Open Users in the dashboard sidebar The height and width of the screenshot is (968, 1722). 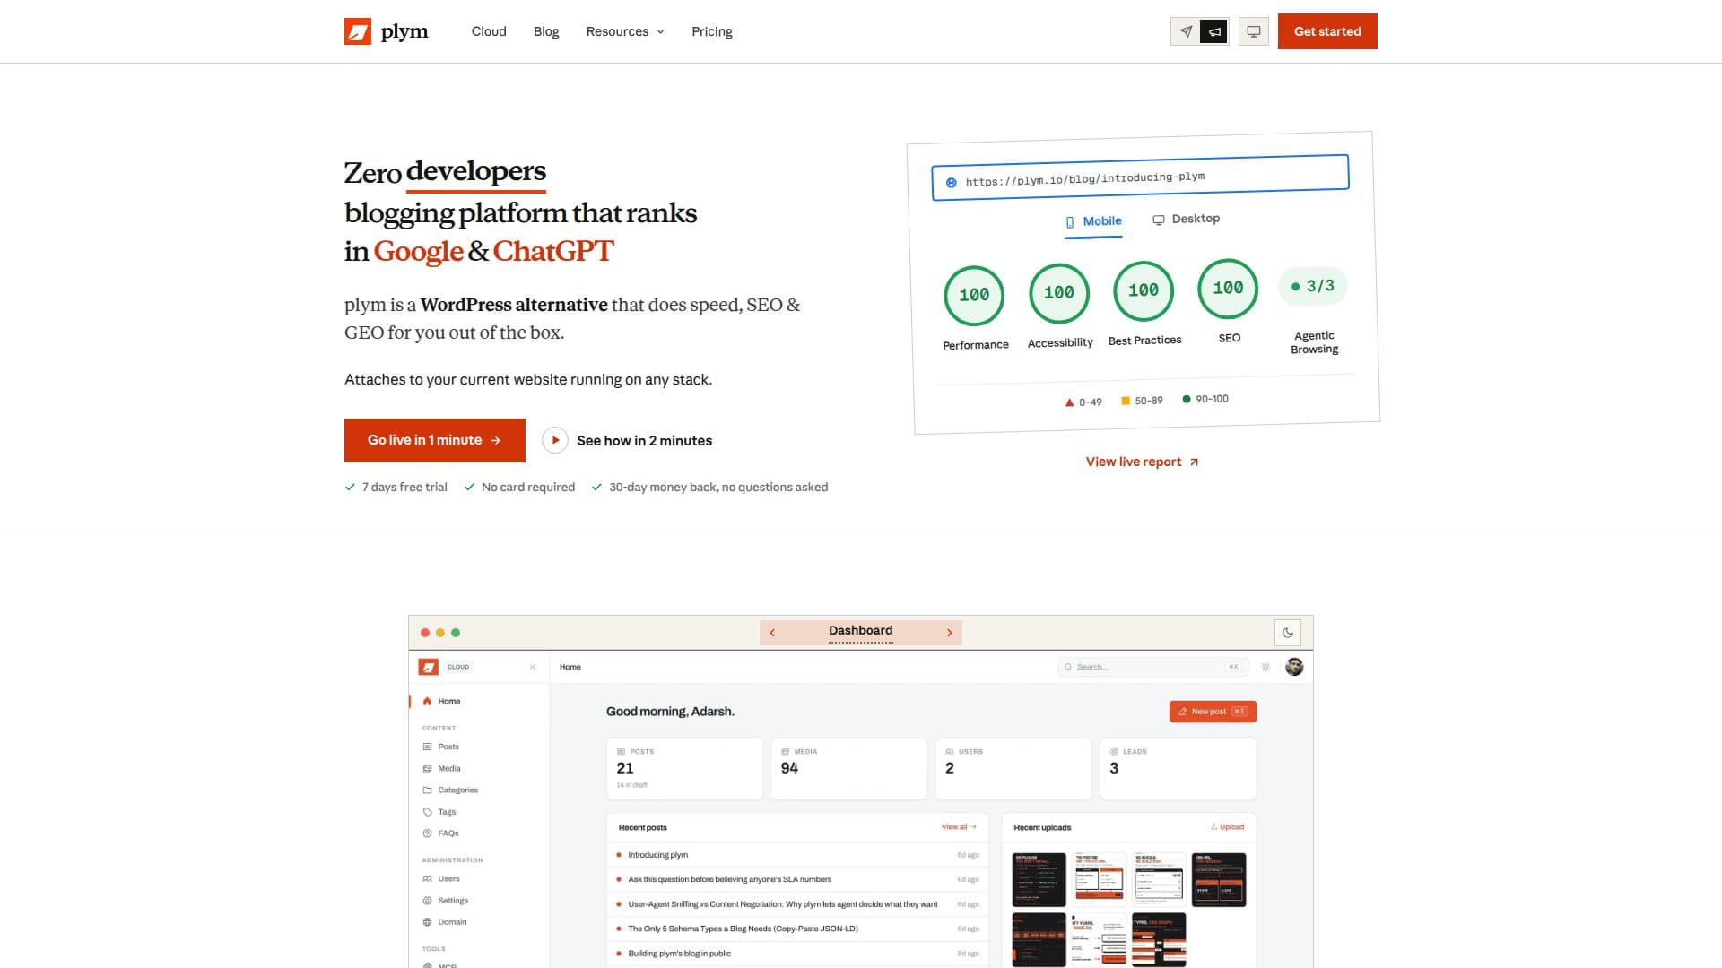click(x=441, y=878)
